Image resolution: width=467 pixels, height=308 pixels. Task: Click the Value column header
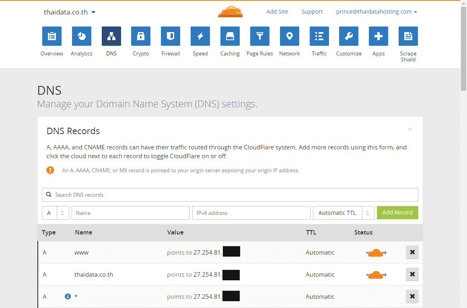point(175,233)
